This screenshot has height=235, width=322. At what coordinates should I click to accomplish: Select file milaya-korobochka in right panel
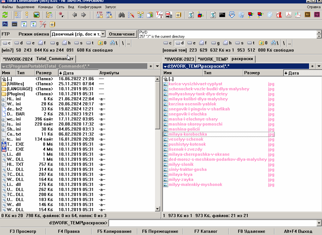pyautogui.click(x=219, y=134)
